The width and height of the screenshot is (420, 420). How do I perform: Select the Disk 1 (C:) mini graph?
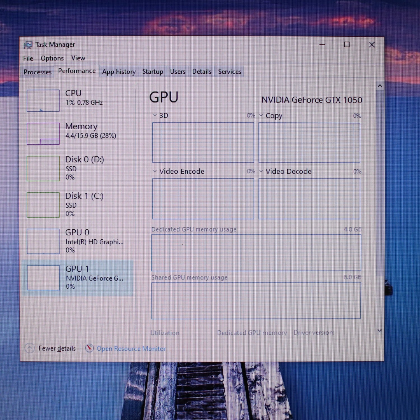[43, 205]
